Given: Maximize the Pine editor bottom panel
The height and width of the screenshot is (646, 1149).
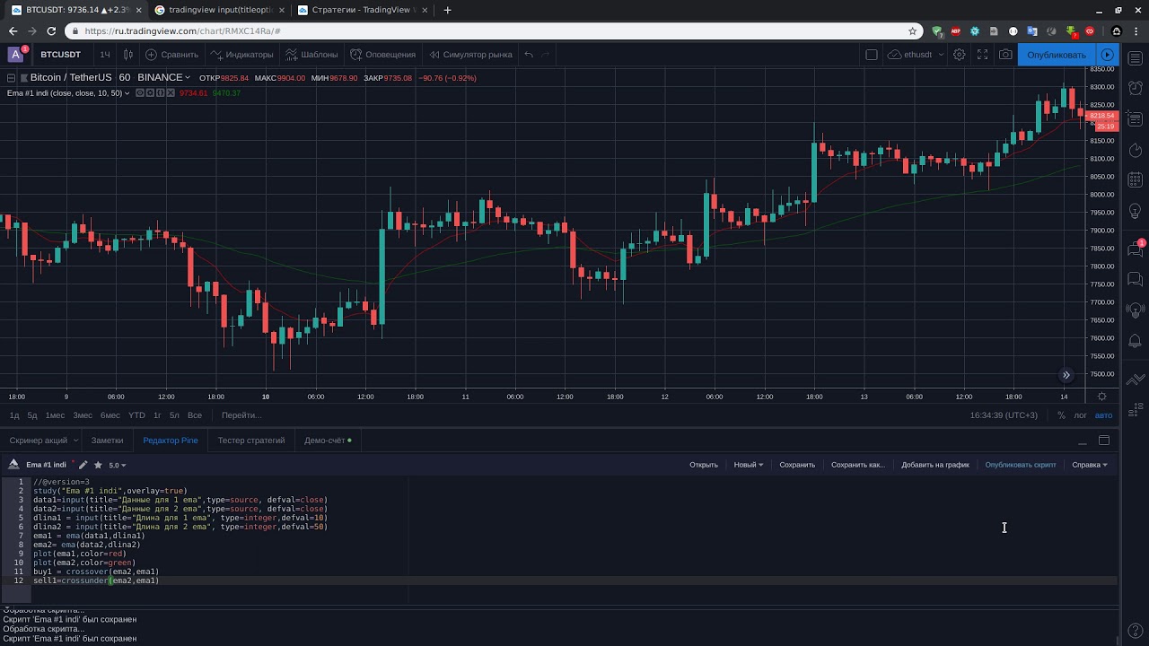Looking at the screenshot, I should click(x=1104, y=441).
